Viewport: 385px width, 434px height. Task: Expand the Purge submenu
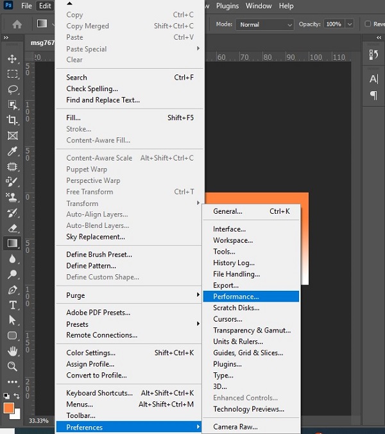(198, 295)
